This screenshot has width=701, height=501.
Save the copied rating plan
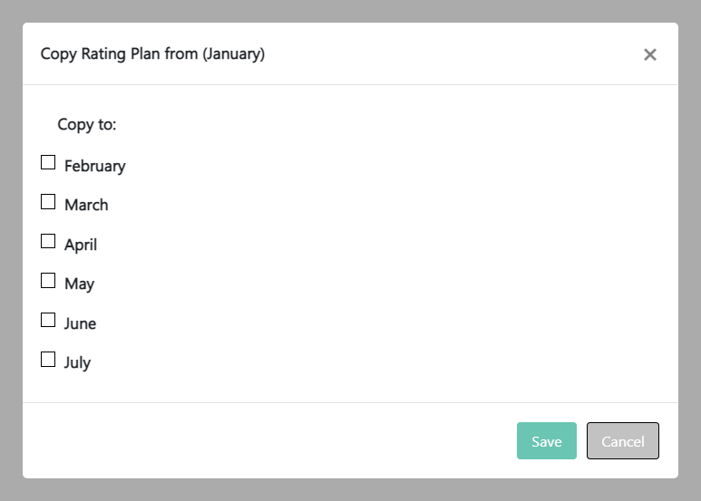coord(547,441)
